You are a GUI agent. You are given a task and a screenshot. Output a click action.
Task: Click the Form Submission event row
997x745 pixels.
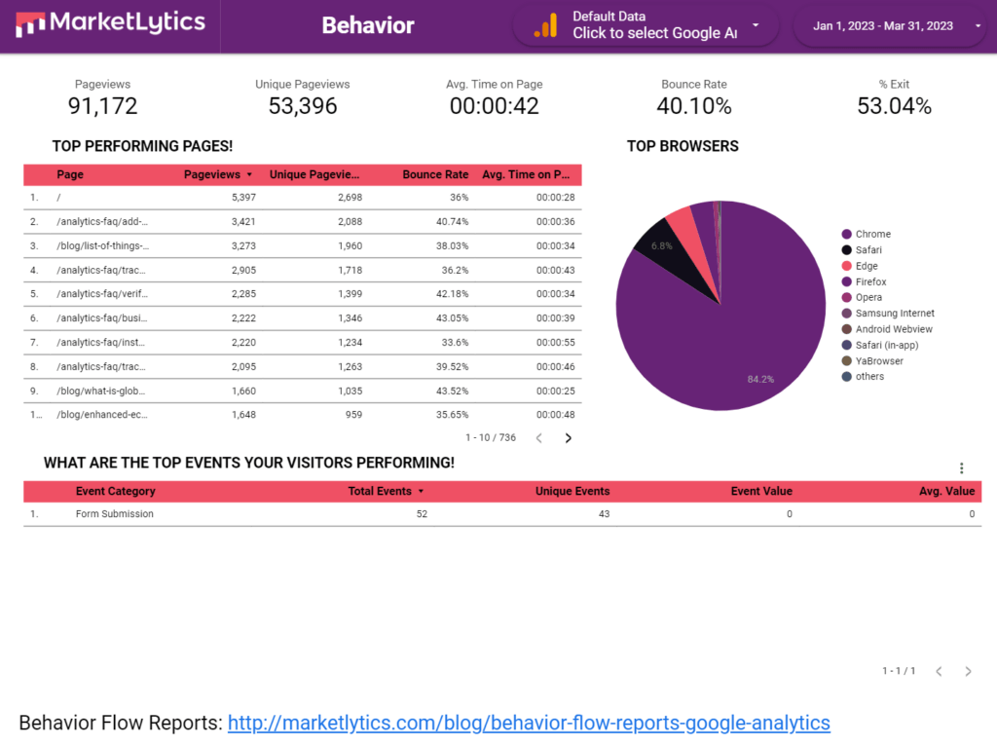pyautogui.click(x=114, y=514)
